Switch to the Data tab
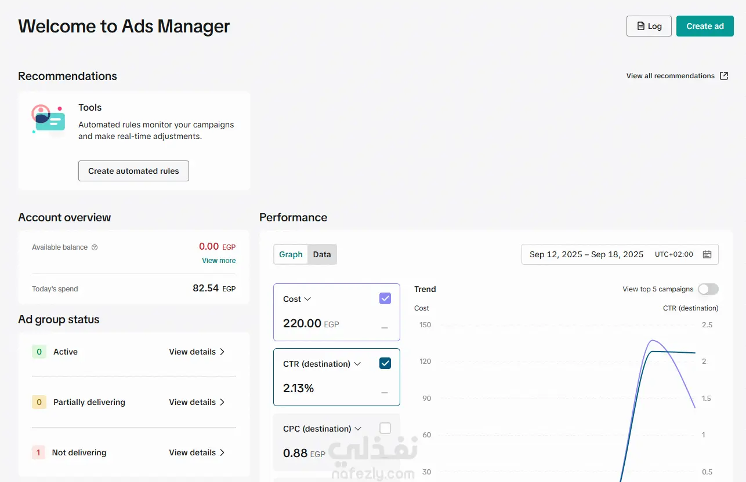 tap(322, 254)
